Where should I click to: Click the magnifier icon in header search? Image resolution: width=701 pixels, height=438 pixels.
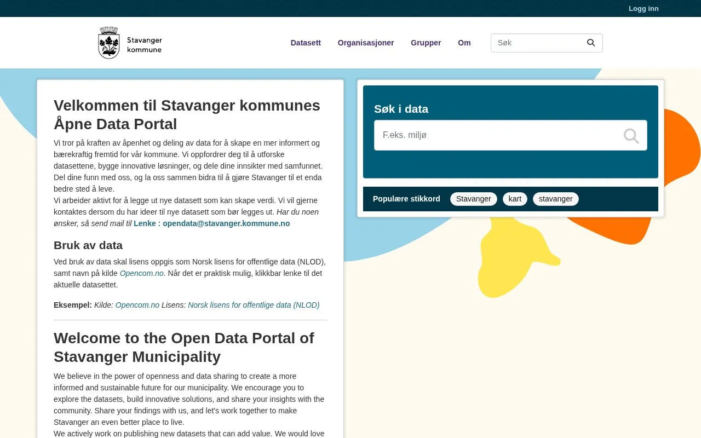pyautogui.click(x=591, y=43)
